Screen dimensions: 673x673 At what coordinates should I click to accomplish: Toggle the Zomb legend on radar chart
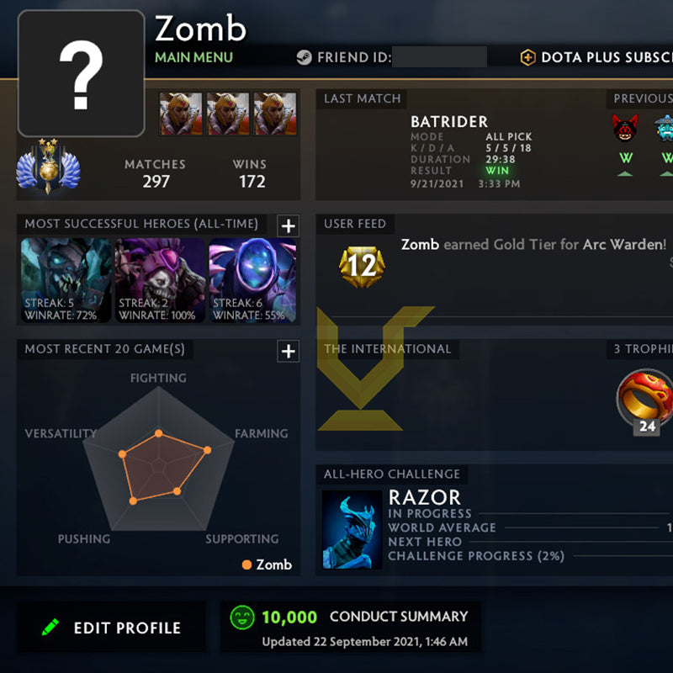click(267, 564)
